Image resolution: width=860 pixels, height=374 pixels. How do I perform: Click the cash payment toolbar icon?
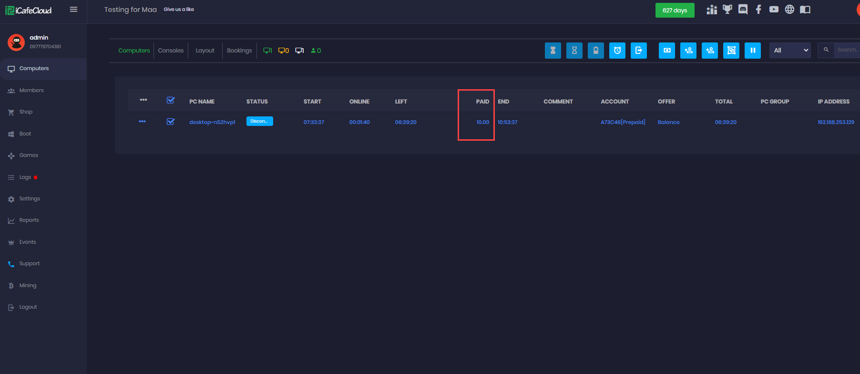pos(667,51)
